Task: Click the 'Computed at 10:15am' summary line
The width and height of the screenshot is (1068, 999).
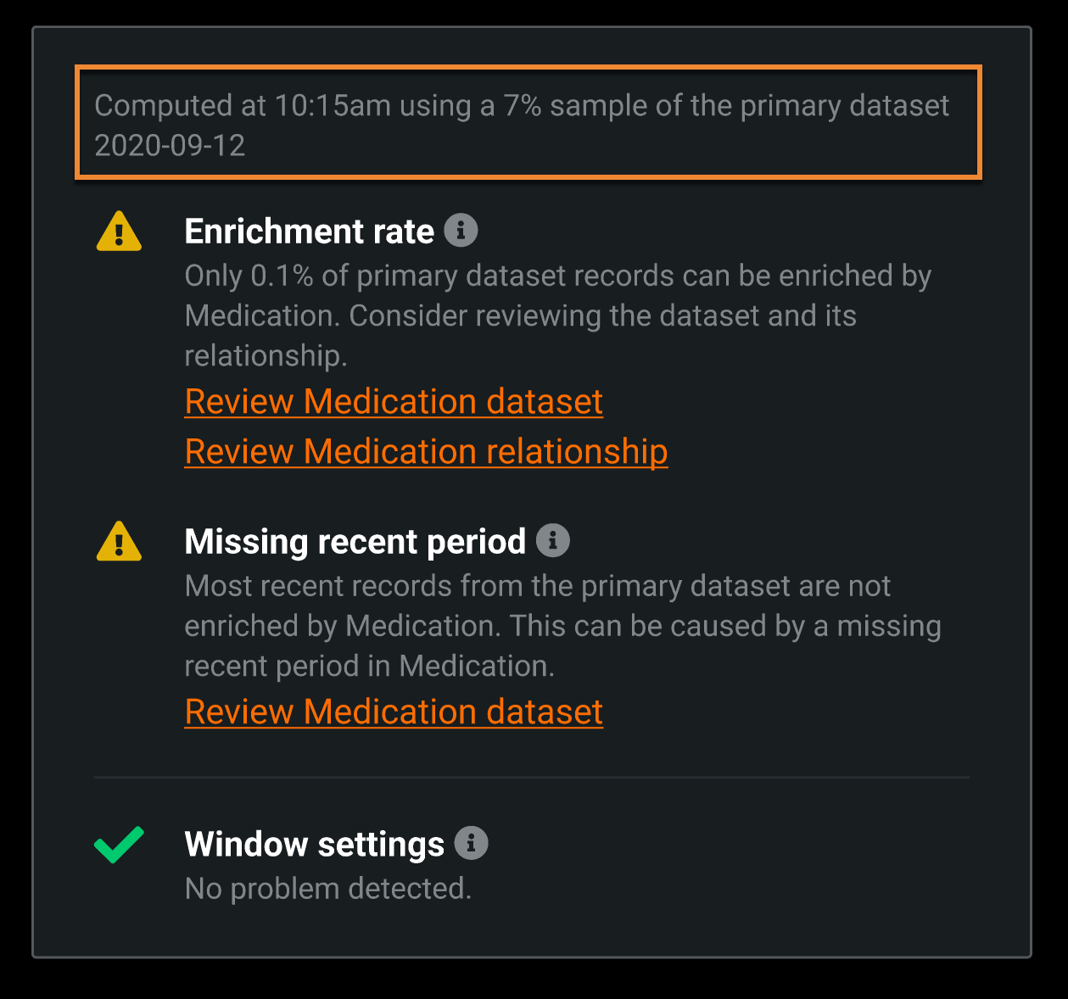Action: click(x=522, y=106)
